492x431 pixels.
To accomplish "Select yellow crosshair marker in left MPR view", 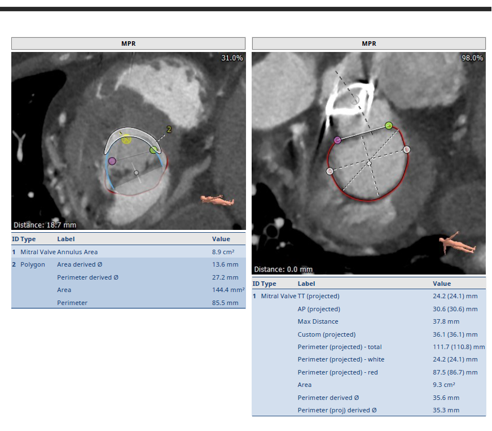I will tap(126, 139).
